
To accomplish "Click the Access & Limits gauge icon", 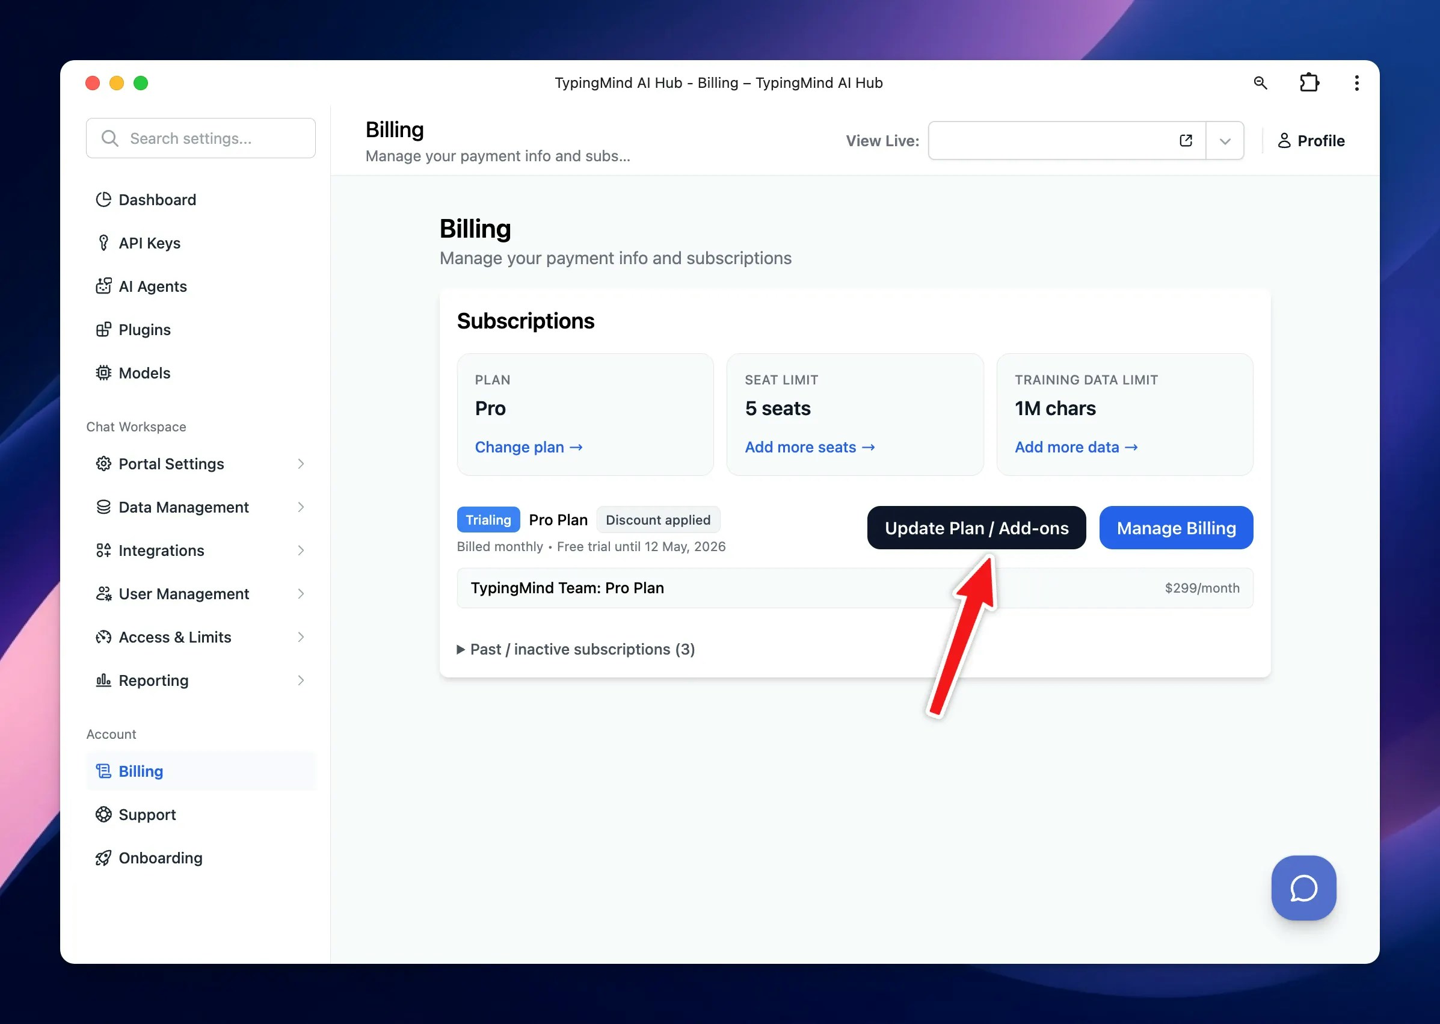I will (103, 638).
